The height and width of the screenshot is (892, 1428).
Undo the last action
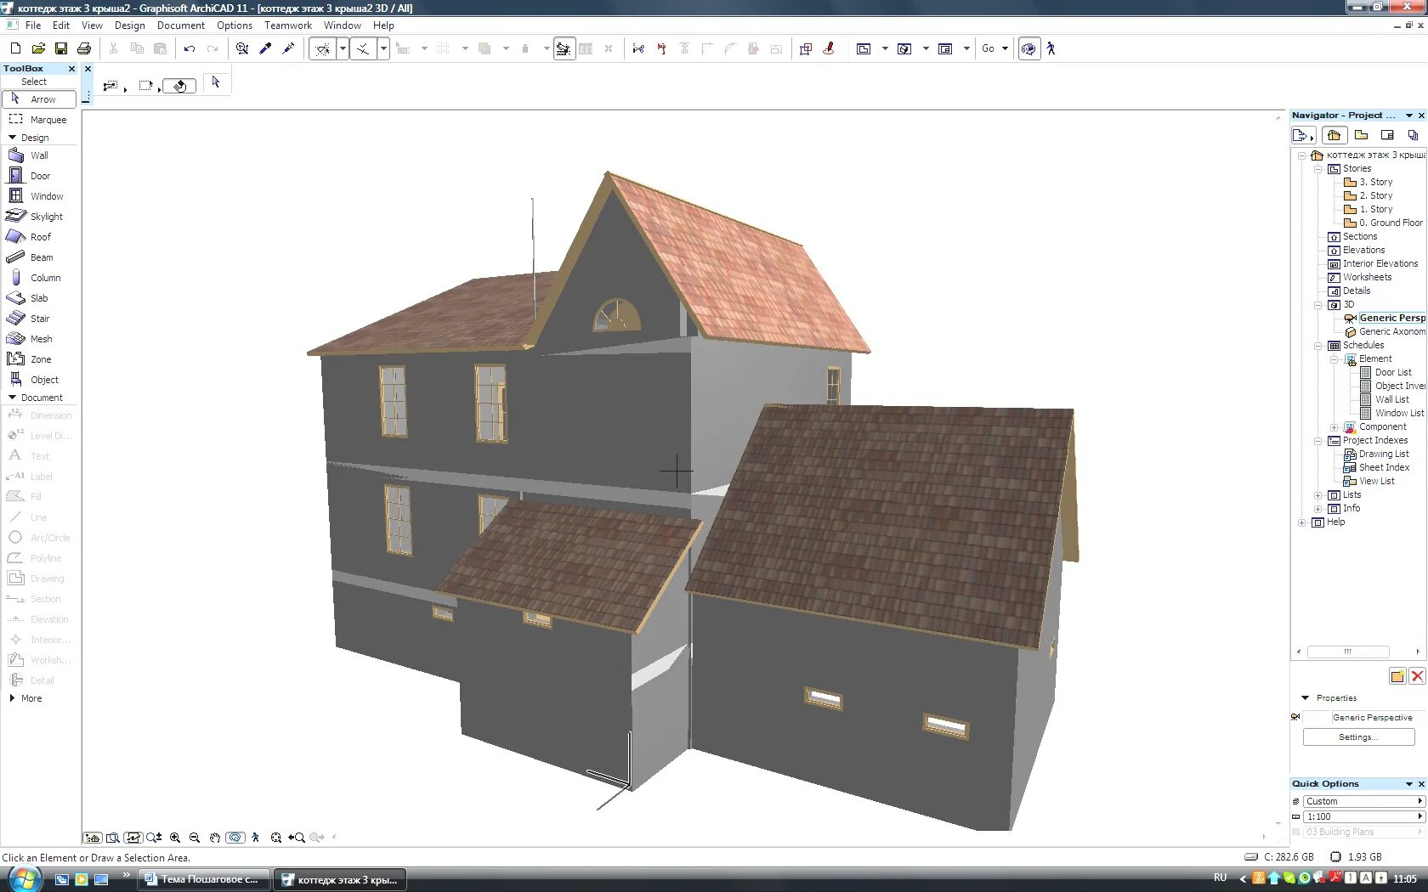pyautogui.click(x=190, y=48)
